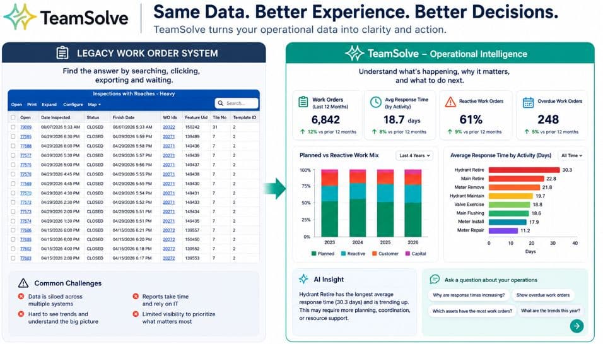The height and width of the screenshot is (344, 603).
Task: Click the magnifier icon in the search box
Action: coord(221,103)
